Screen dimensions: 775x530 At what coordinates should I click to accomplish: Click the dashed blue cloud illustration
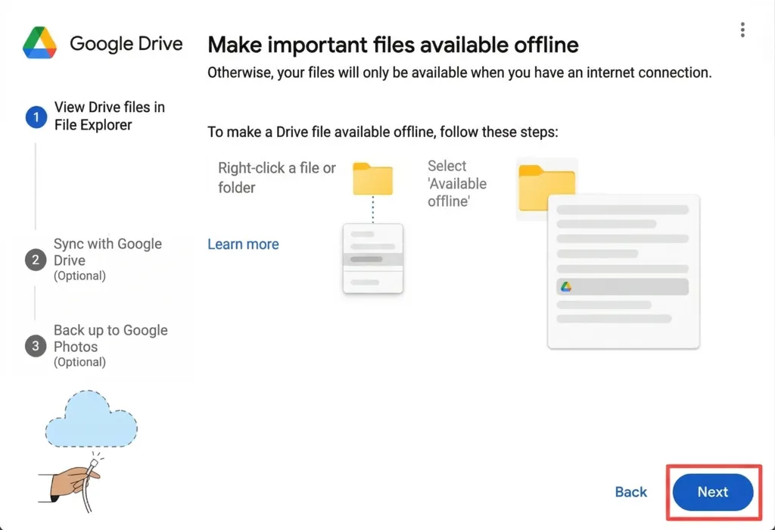[x=91, y=419]
